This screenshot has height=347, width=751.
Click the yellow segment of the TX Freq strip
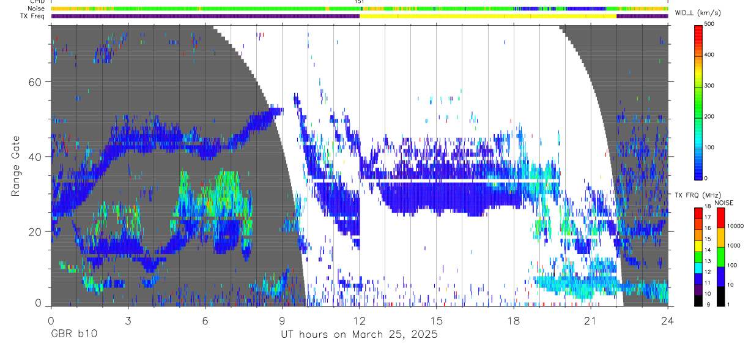tap(488, 16)
